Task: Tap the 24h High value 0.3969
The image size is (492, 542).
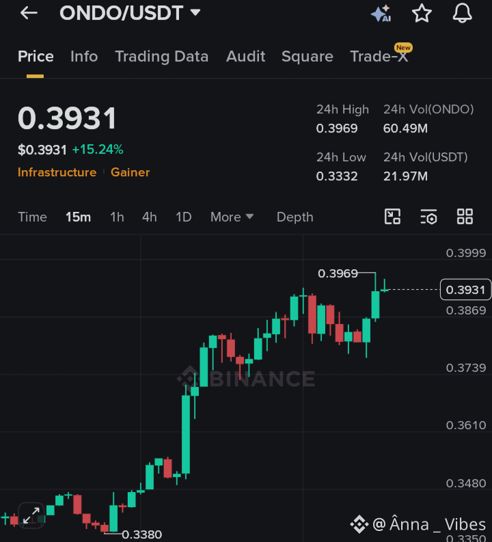Action: (x=337, y=128)
